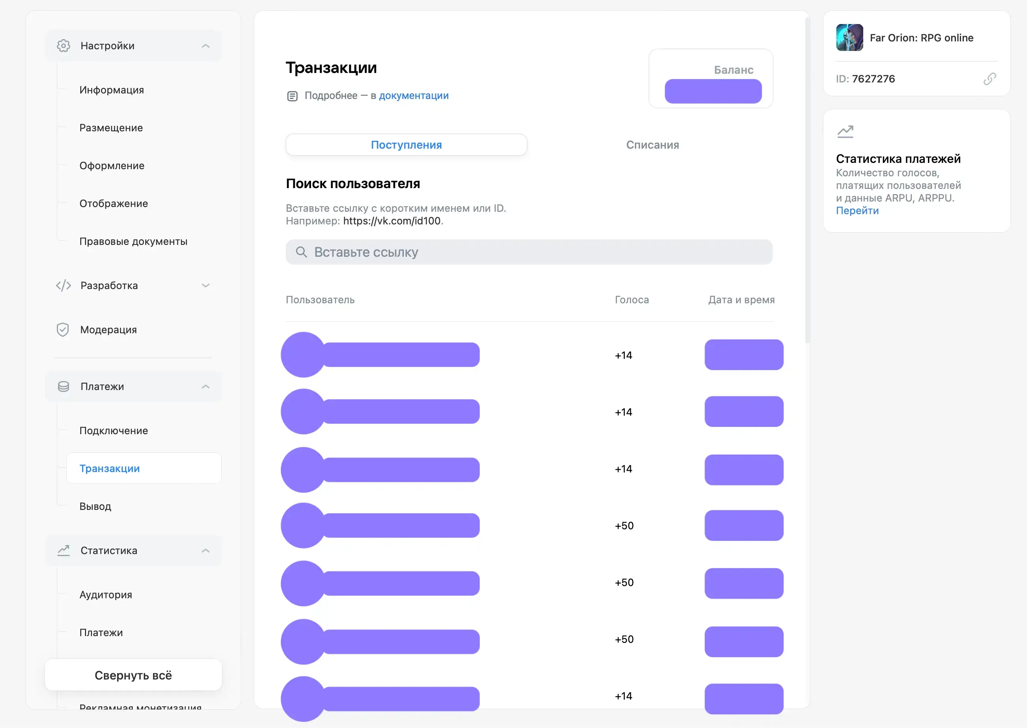Viewport: 1027px width, 728px height.
Task: Open the документации link
Action: point(413,95)
